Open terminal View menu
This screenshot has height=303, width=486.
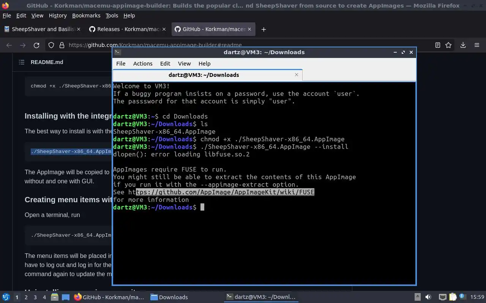tap(184, 64)
